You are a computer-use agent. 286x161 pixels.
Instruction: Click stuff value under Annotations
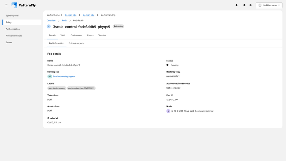click(50, 111)
